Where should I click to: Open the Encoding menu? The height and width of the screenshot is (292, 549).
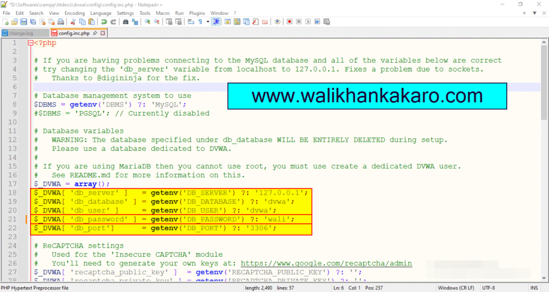(x=75, y=13)
